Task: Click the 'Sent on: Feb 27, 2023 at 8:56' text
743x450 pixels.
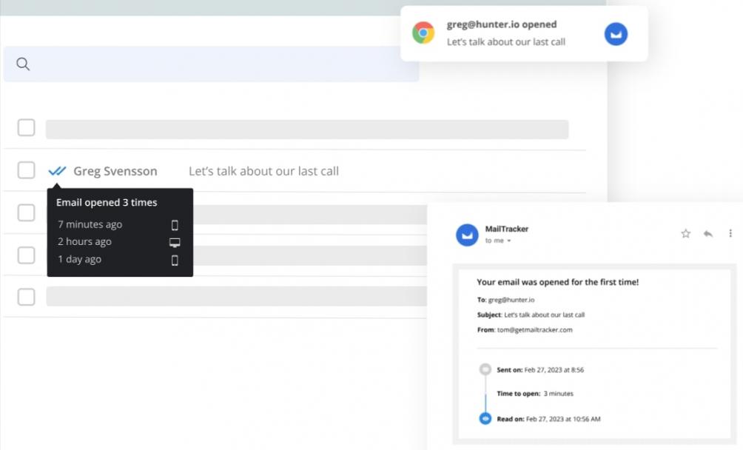Action: [x=540, y=370]
